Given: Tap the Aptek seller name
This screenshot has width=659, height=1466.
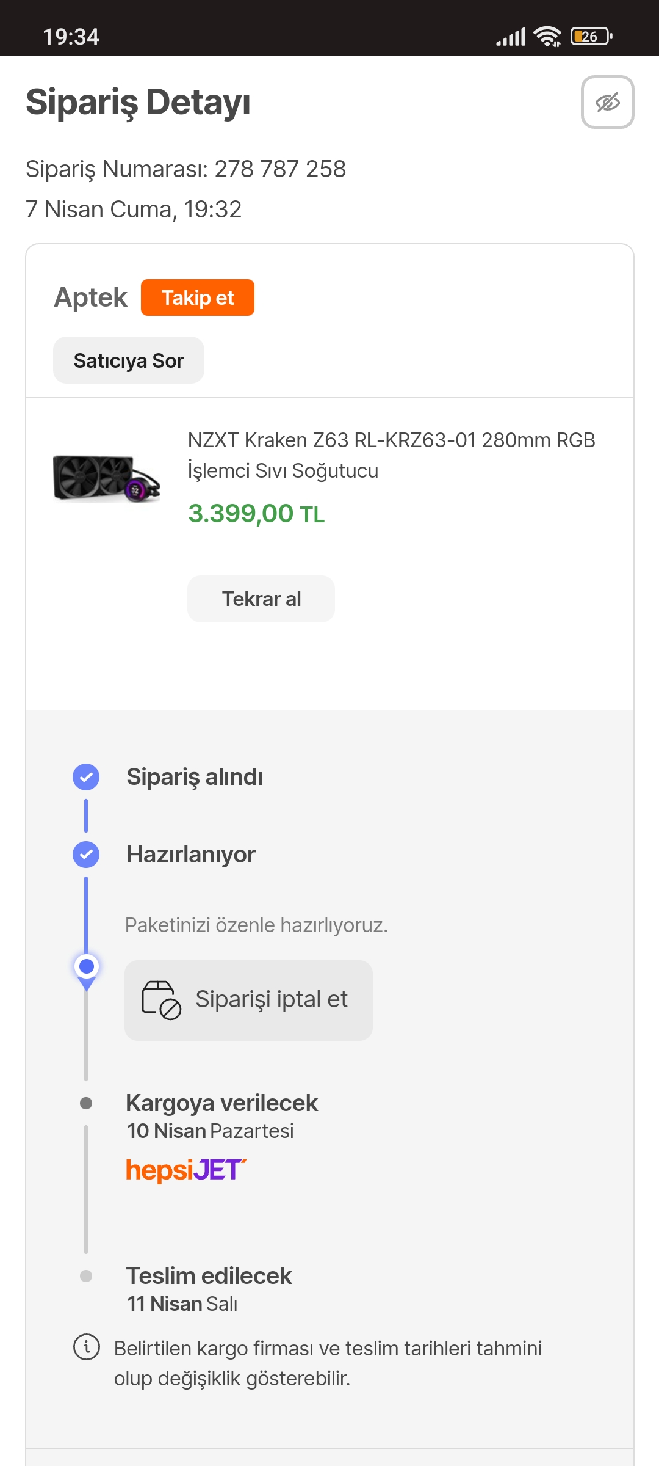Looking at the screenshot, I should click(x=91, y=297).
